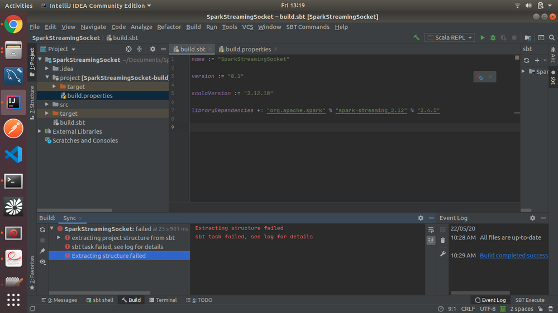This screenshot has height=313, width=558.
Task: Open Search Everywhere magnifier icon
Action: pyautogui.click(x=552, y=38)
